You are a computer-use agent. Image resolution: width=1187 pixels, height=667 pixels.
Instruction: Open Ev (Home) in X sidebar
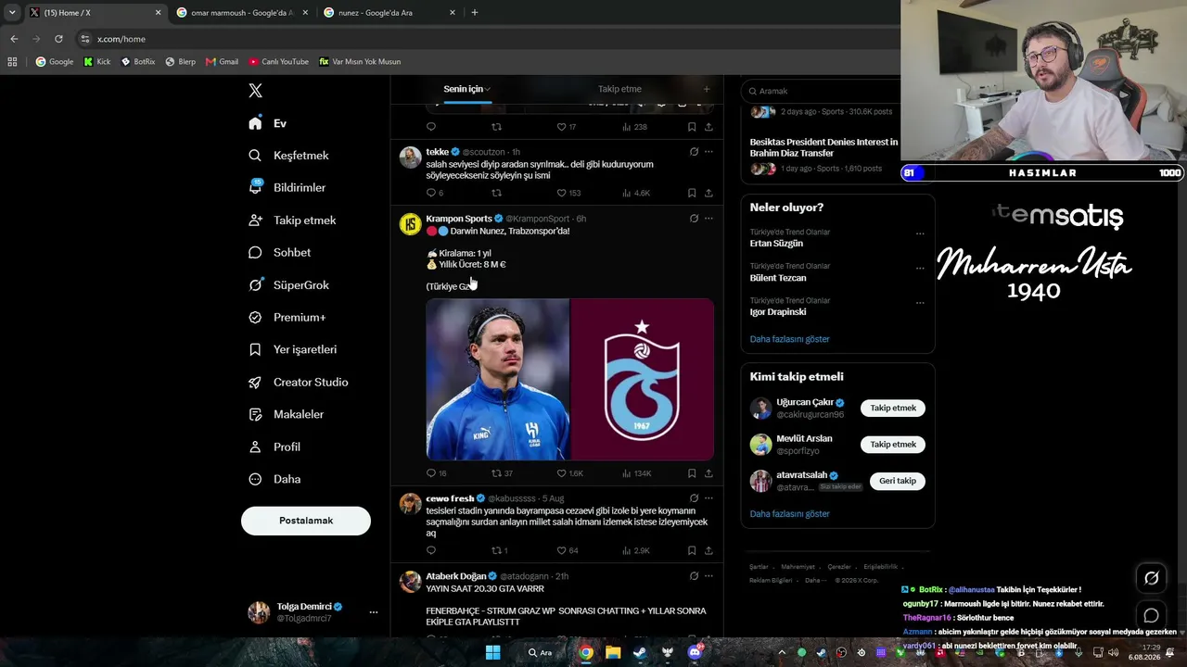click(x=267, y=123)
